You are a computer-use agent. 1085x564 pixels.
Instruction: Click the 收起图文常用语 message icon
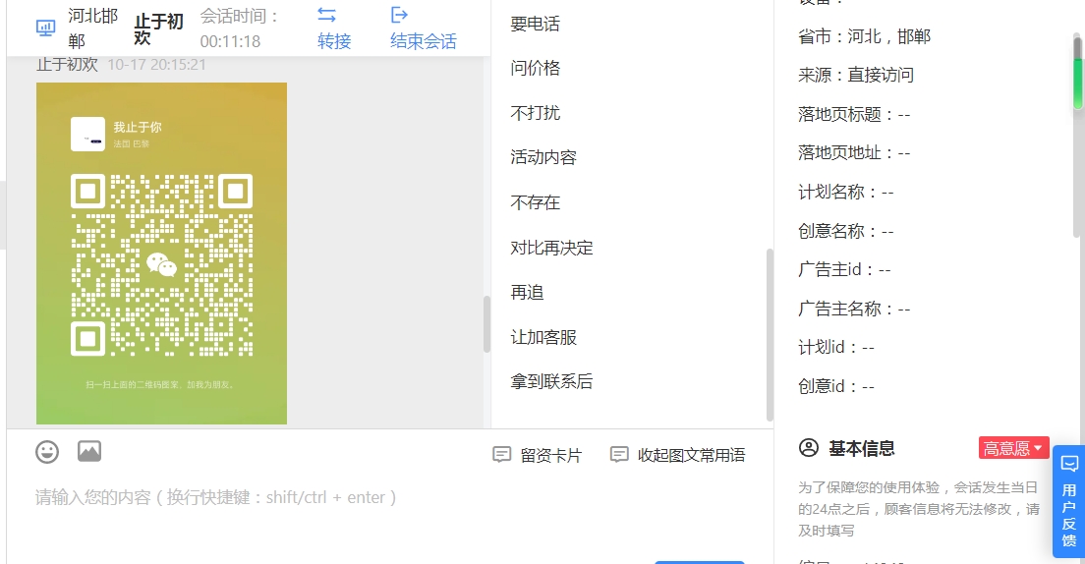pyautogui.click(x=619, y=455)
